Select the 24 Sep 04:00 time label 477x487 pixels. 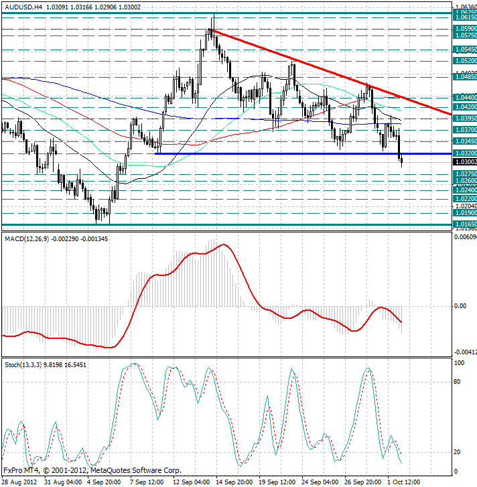[x=320, y=482]
